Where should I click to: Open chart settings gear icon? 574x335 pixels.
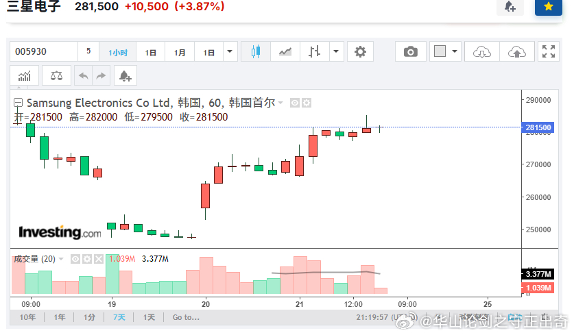click(x=360, y=51)
